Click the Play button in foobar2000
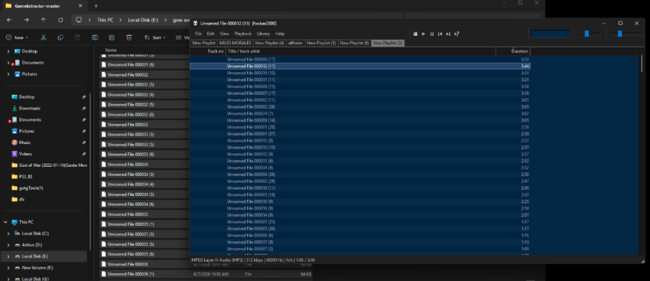 pyautogui.click(x=423, y=34)
